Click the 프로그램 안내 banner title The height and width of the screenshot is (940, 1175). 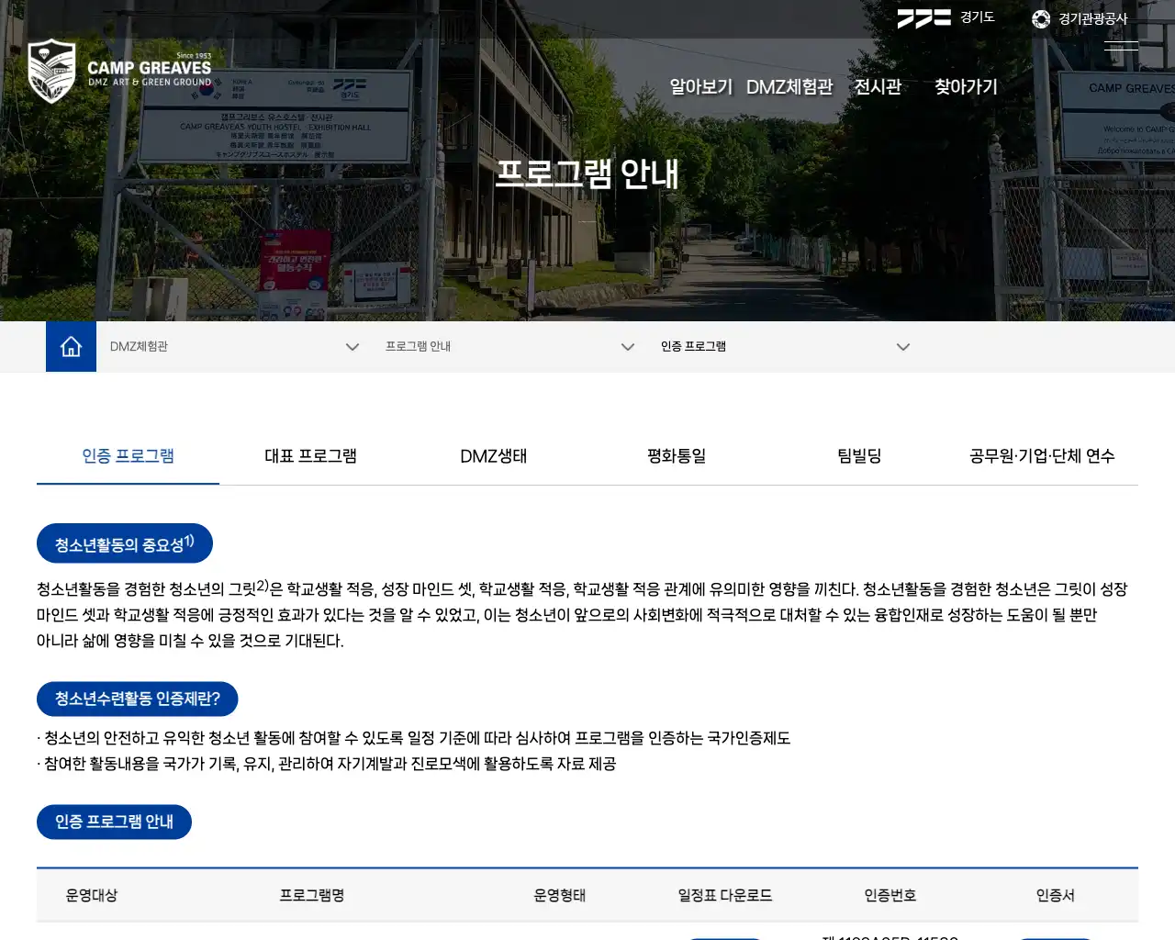(587, 173)
